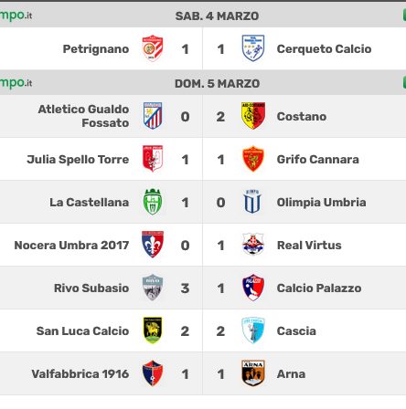Open the Rivo Subasio 3-1 match score
The image size is (406, 409).
click(203, 288)
